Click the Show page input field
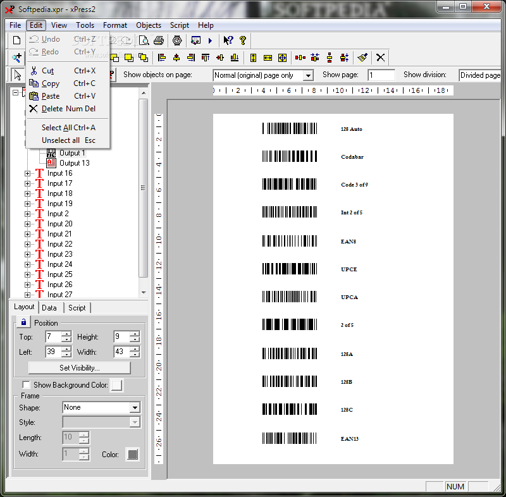Image resolution: width=506 pixels, height=497 pixels. [381, 75]
